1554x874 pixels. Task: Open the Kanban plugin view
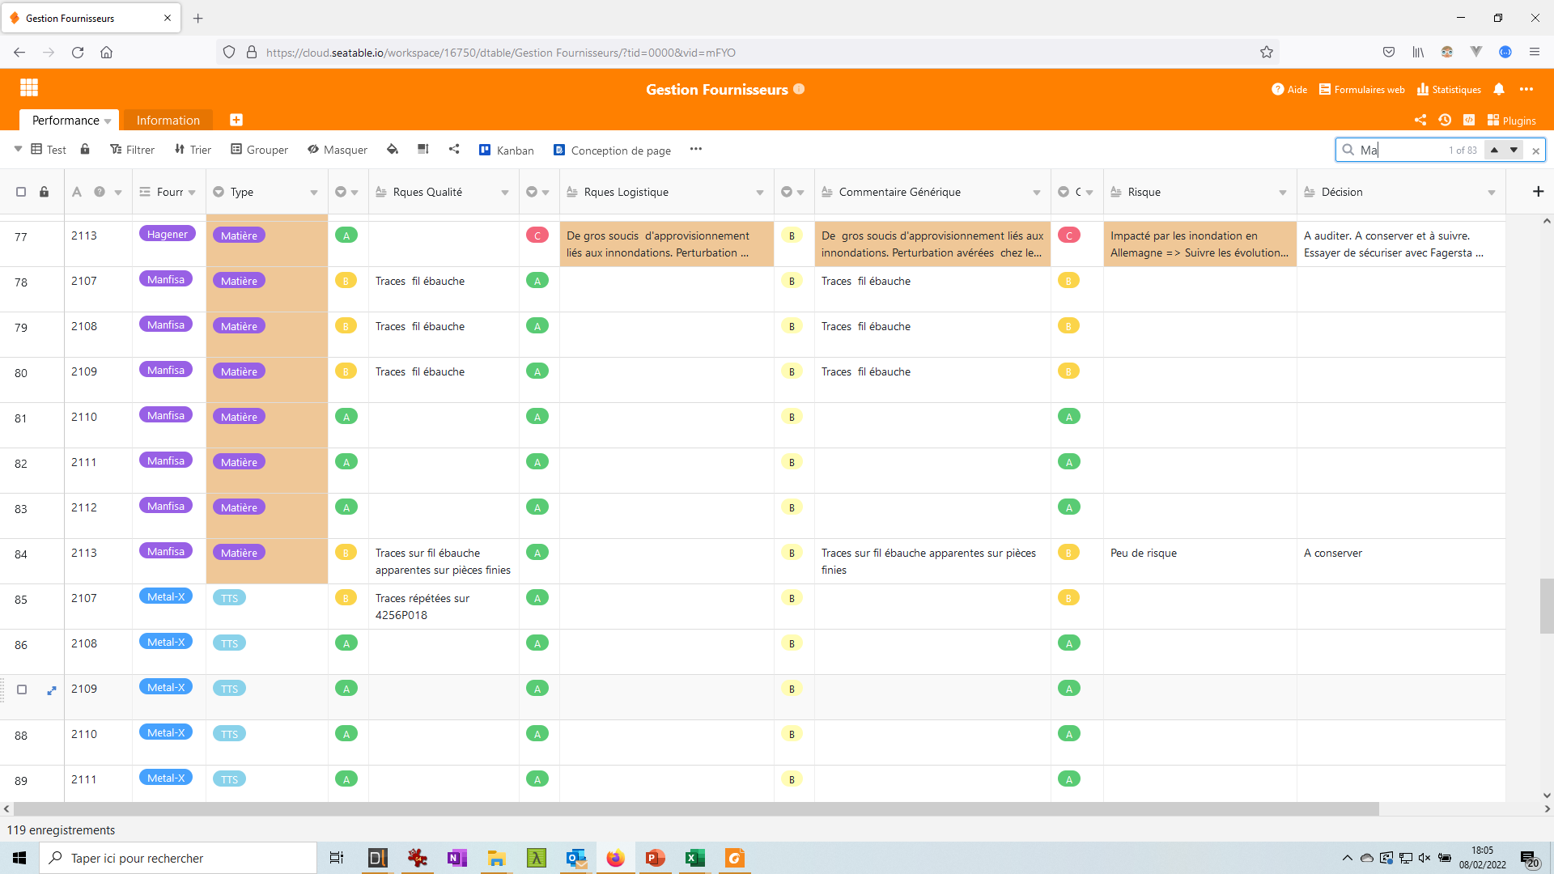pos(507,150)
